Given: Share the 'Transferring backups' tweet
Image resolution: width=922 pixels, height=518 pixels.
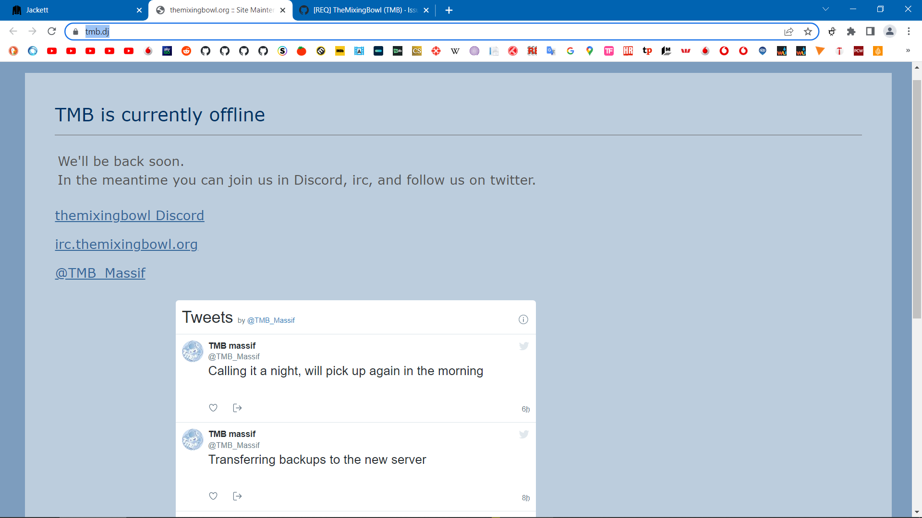Looking at the screenshot, I should (x=237, y=496).
